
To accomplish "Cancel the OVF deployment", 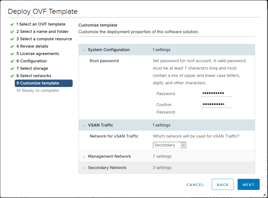I will tap(195, 184).
